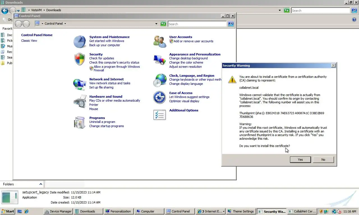Open Classic View link

click(29, 41)
